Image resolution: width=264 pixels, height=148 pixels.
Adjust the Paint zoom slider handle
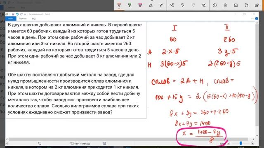(240, 143)
